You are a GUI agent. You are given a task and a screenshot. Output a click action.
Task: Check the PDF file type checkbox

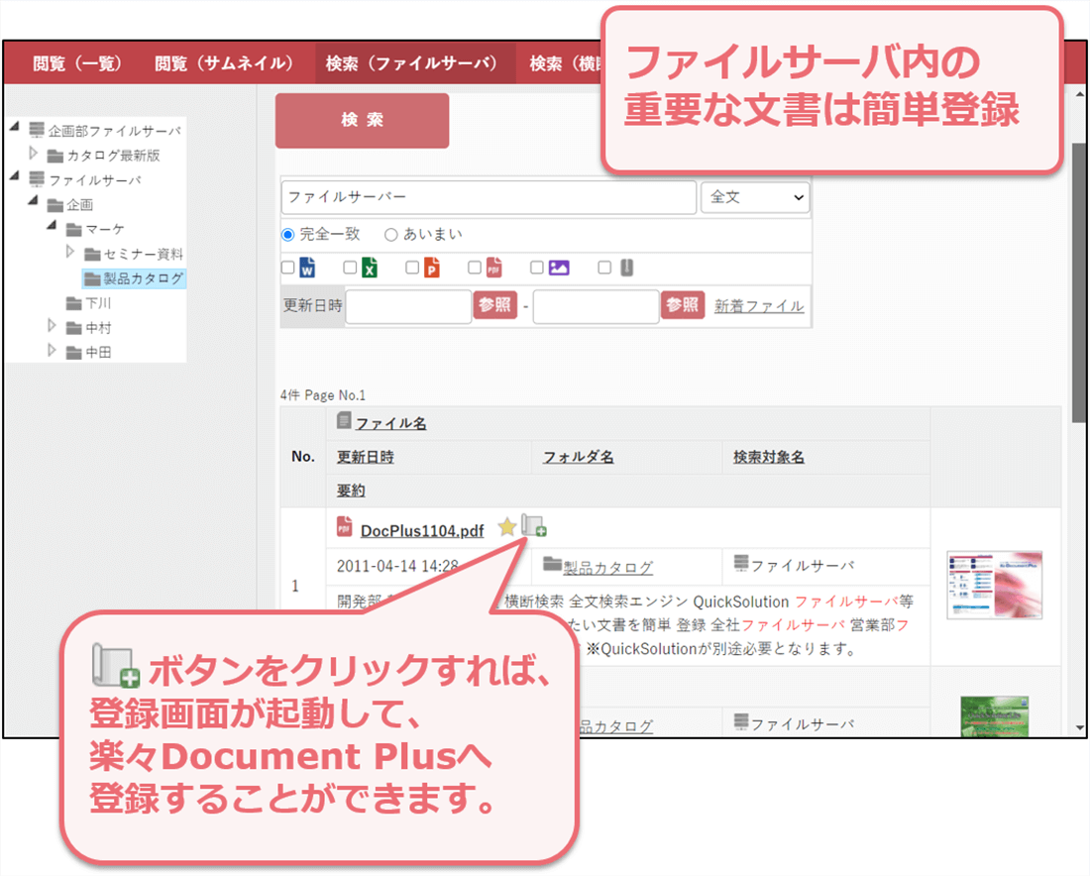[x=475, y=267]
